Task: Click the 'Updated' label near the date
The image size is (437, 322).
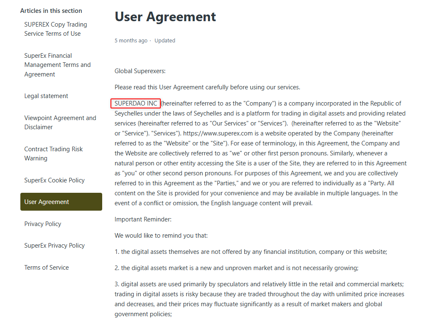Action: coord(165,41)
